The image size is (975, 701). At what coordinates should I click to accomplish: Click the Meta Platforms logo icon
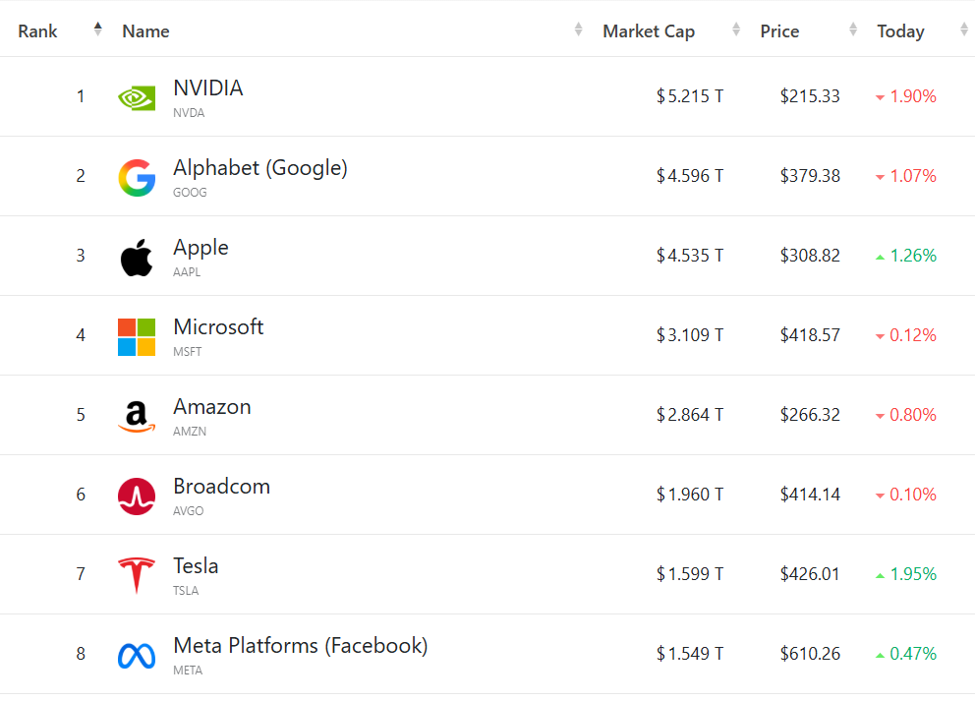[137, 656]
